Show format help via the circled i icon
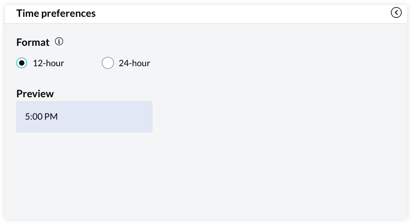412x224 pixels. click(59, 42)
